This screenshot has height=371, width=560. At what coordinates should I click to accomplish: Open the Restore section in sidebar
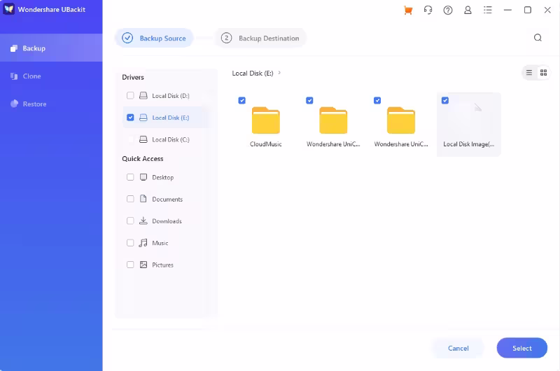(51, 104)
